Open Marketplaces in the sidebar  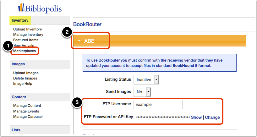(25, 51)
